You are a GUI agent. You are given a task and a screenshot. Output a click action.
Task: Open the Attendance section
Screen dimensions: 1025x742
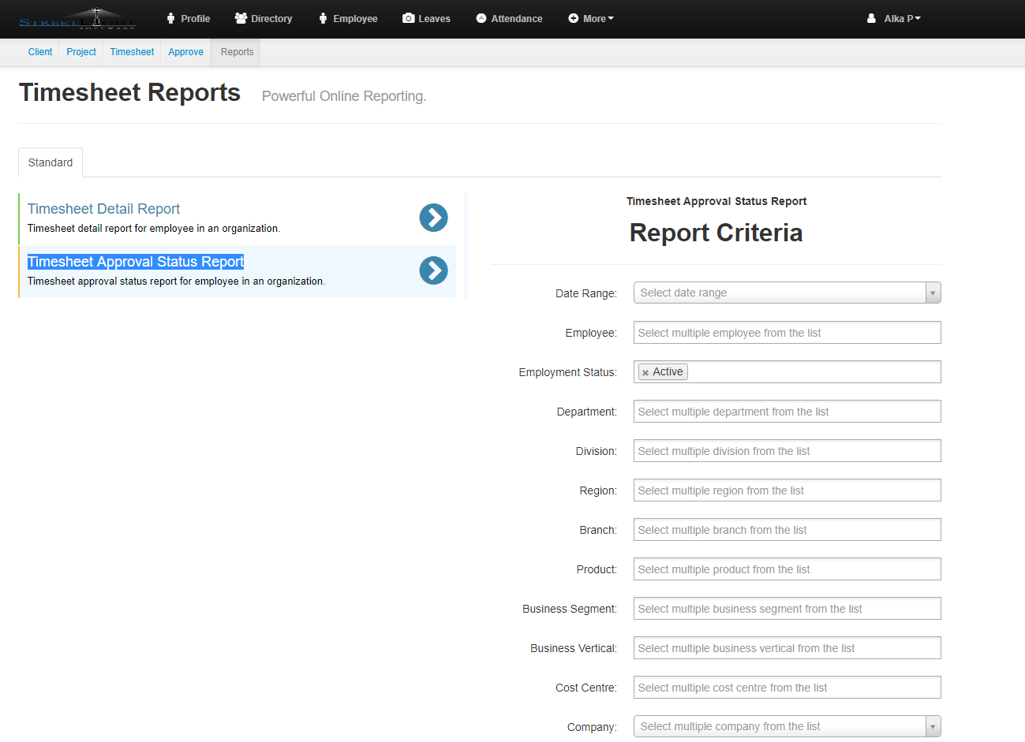509,19
